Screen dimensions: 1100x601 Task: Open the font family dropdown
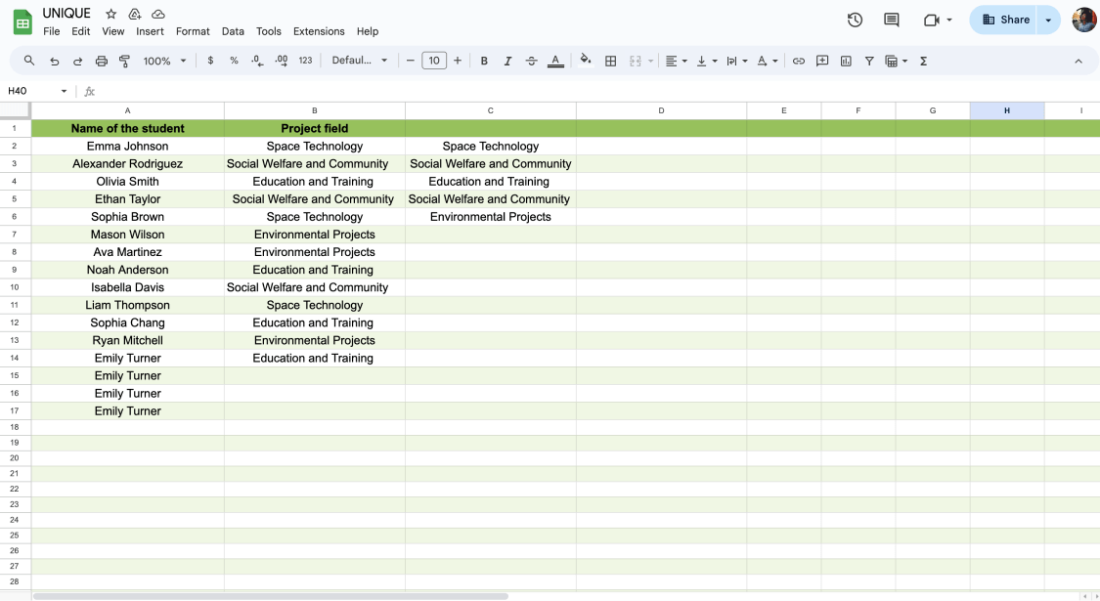(x=359, y=61)
